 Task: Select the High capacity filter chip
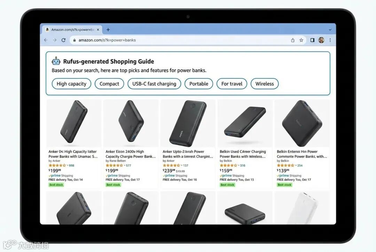(71, 84)
